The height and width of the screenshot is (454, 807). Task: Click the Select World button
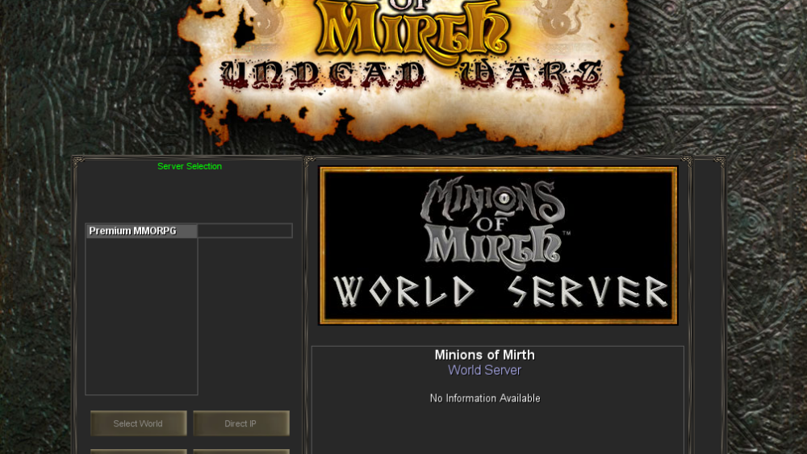tap(139, 423)
